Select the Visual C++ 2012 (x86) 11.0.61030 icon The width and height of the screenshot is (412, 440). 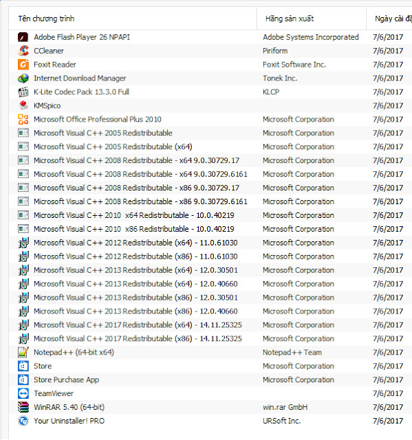pos(23,256)
